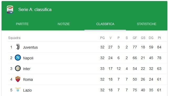Viewport: 170px width, 96px height.
Task: Click the DG goal difference header
Action: click(151, 38)
